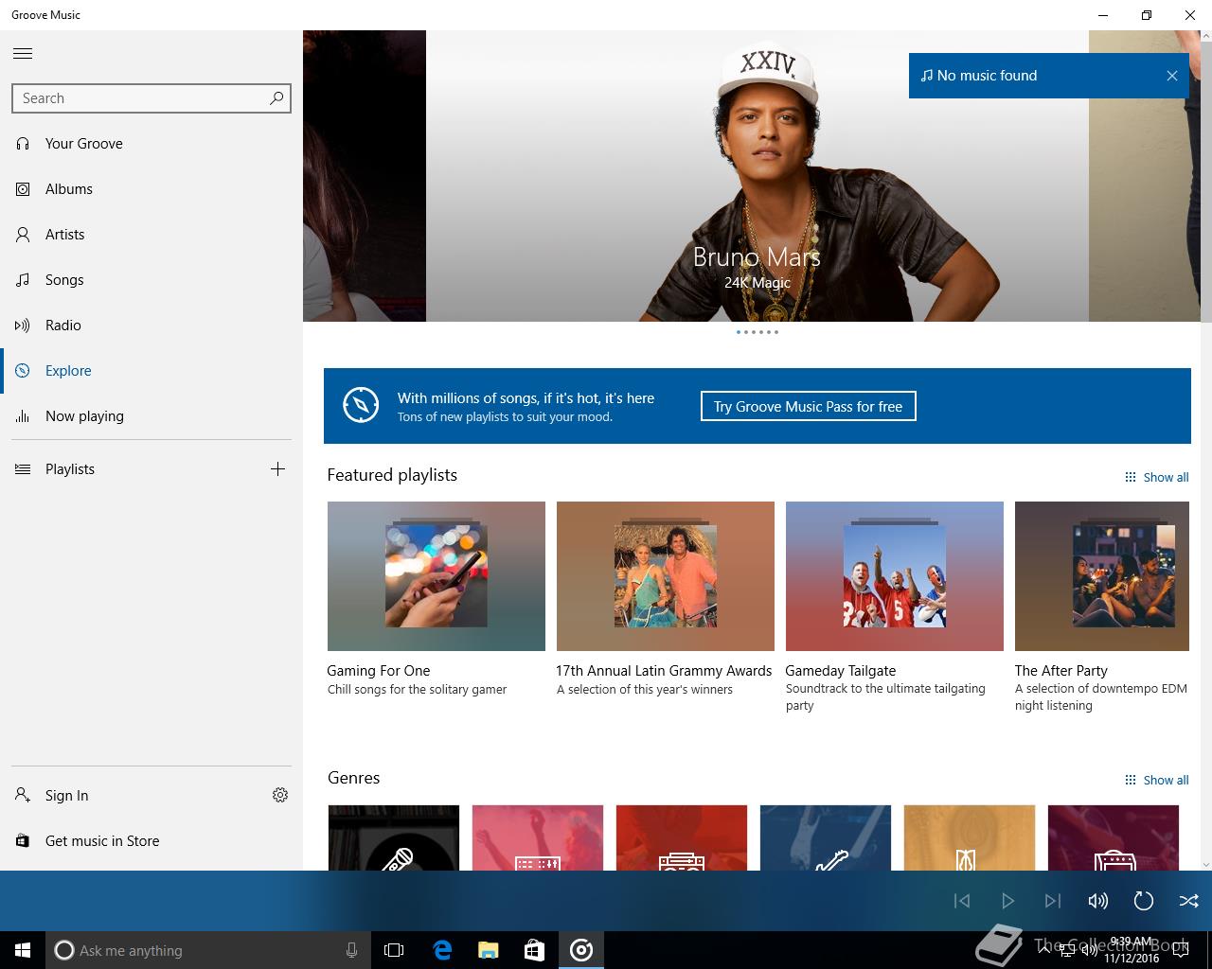Screen dimensions: 1212x969
Task: Click the Gaming For One title
Action: pyautogui.click(x=379, y=671)
